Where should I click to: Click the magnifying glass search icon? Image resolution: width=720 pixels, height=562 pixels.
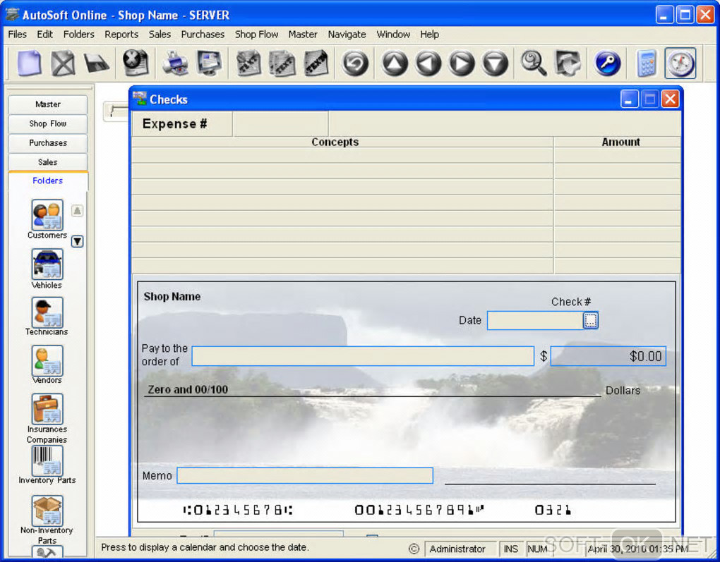pyautogui.click(x=534, y=63)
